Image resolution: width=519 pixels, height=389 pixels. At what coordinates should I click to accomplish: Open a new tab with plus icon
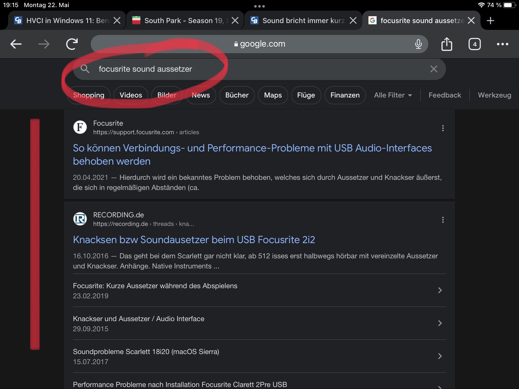(490, 21)
